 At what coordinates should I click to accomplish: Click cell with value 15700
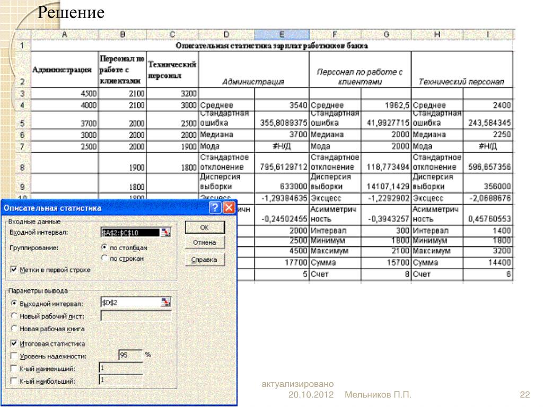tap(386, 262)
